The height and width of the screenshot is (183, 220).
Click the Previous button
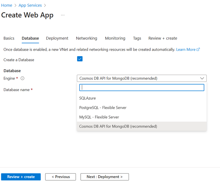tap(61, 177)
